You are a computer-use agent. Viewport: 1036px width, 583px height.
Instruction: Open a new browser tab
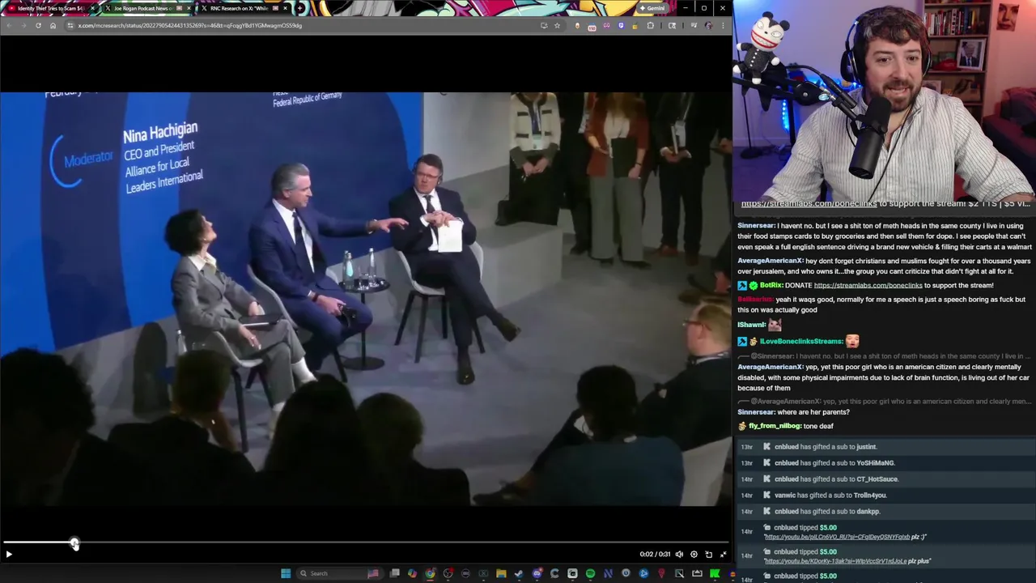pos(300,8)
